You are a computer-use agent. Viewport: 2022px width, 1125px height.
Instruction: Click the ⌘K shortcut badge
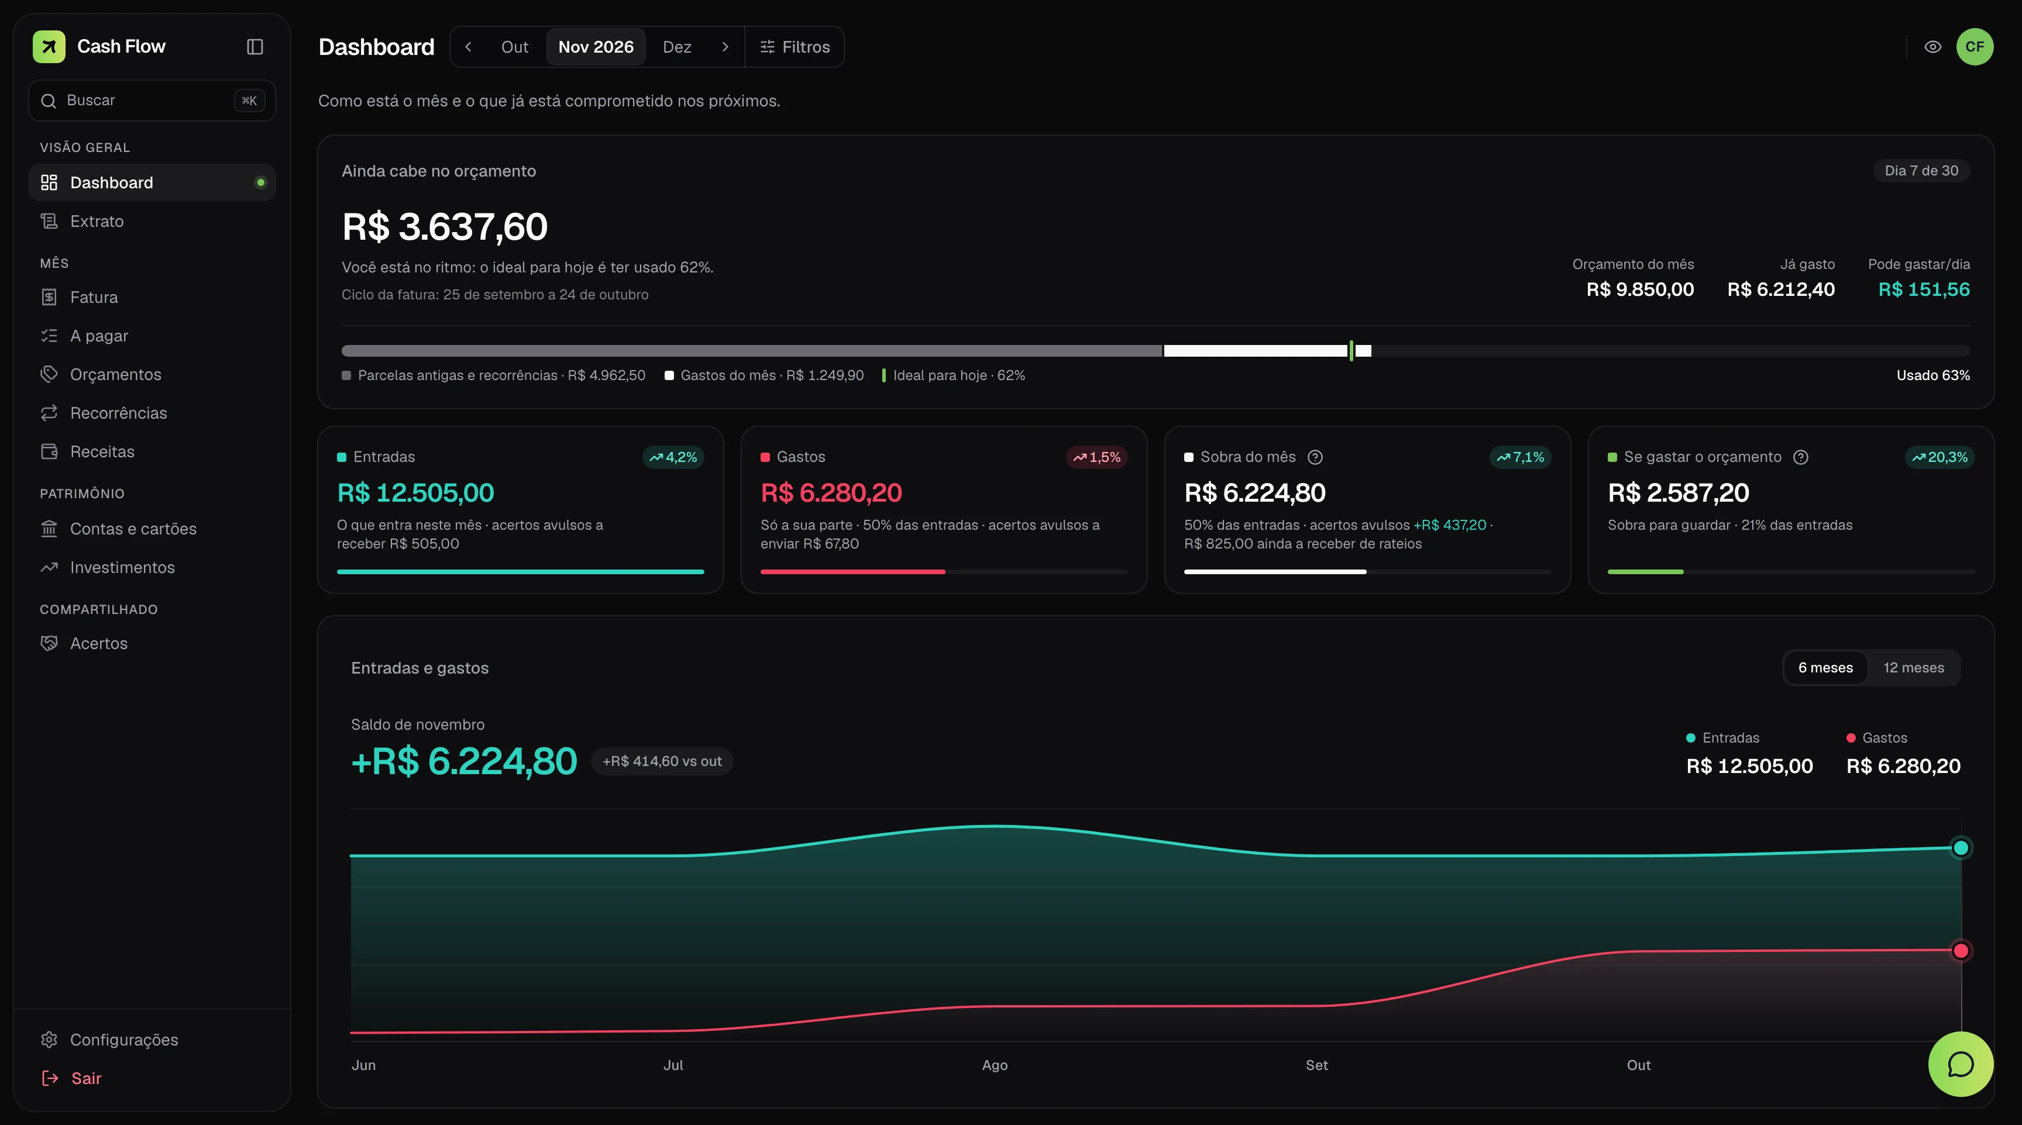(249, 101)
